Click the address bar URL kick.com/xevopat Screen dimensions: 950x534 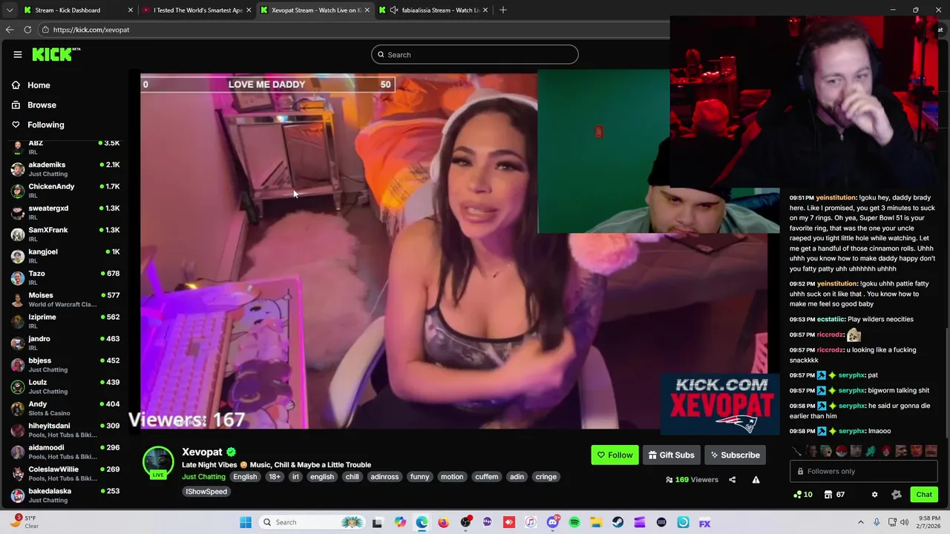pos(91,30)
